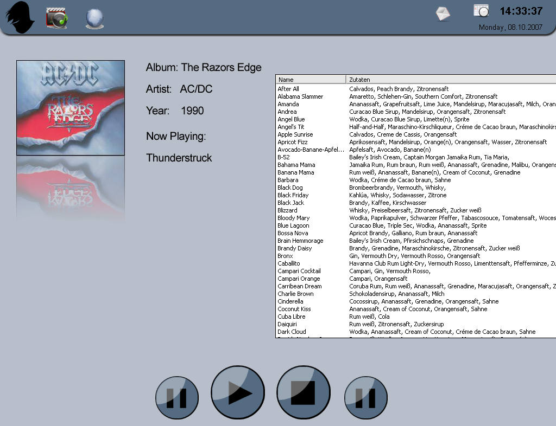Screen dimensions: 556x426
Task: Click 'Album: The Razors Edge' label
Action: point(204,68)
